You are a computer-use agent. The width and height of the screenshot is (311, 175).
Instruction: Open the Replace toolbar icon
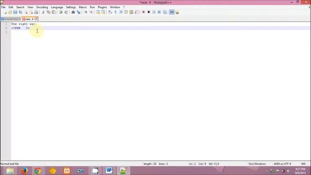[79, 12]
